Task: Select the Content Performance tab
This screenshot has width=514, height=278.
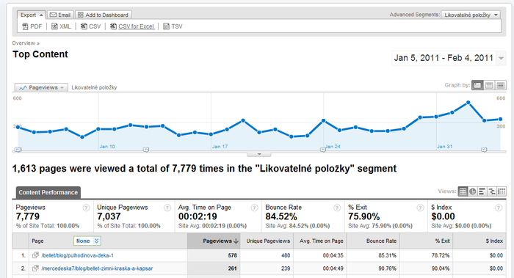Action: pos(48,192)
